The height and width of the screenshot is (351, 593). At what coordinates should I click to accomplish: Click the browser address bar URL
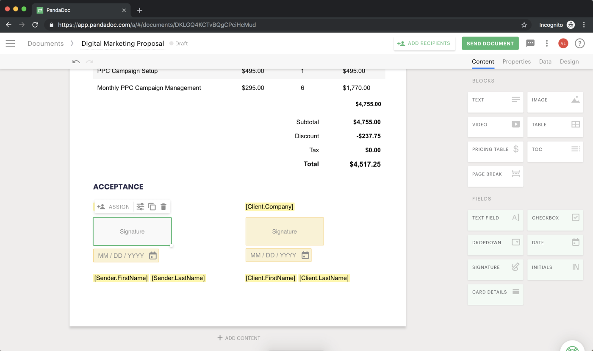pyautogui.click(x=157, y=25)
